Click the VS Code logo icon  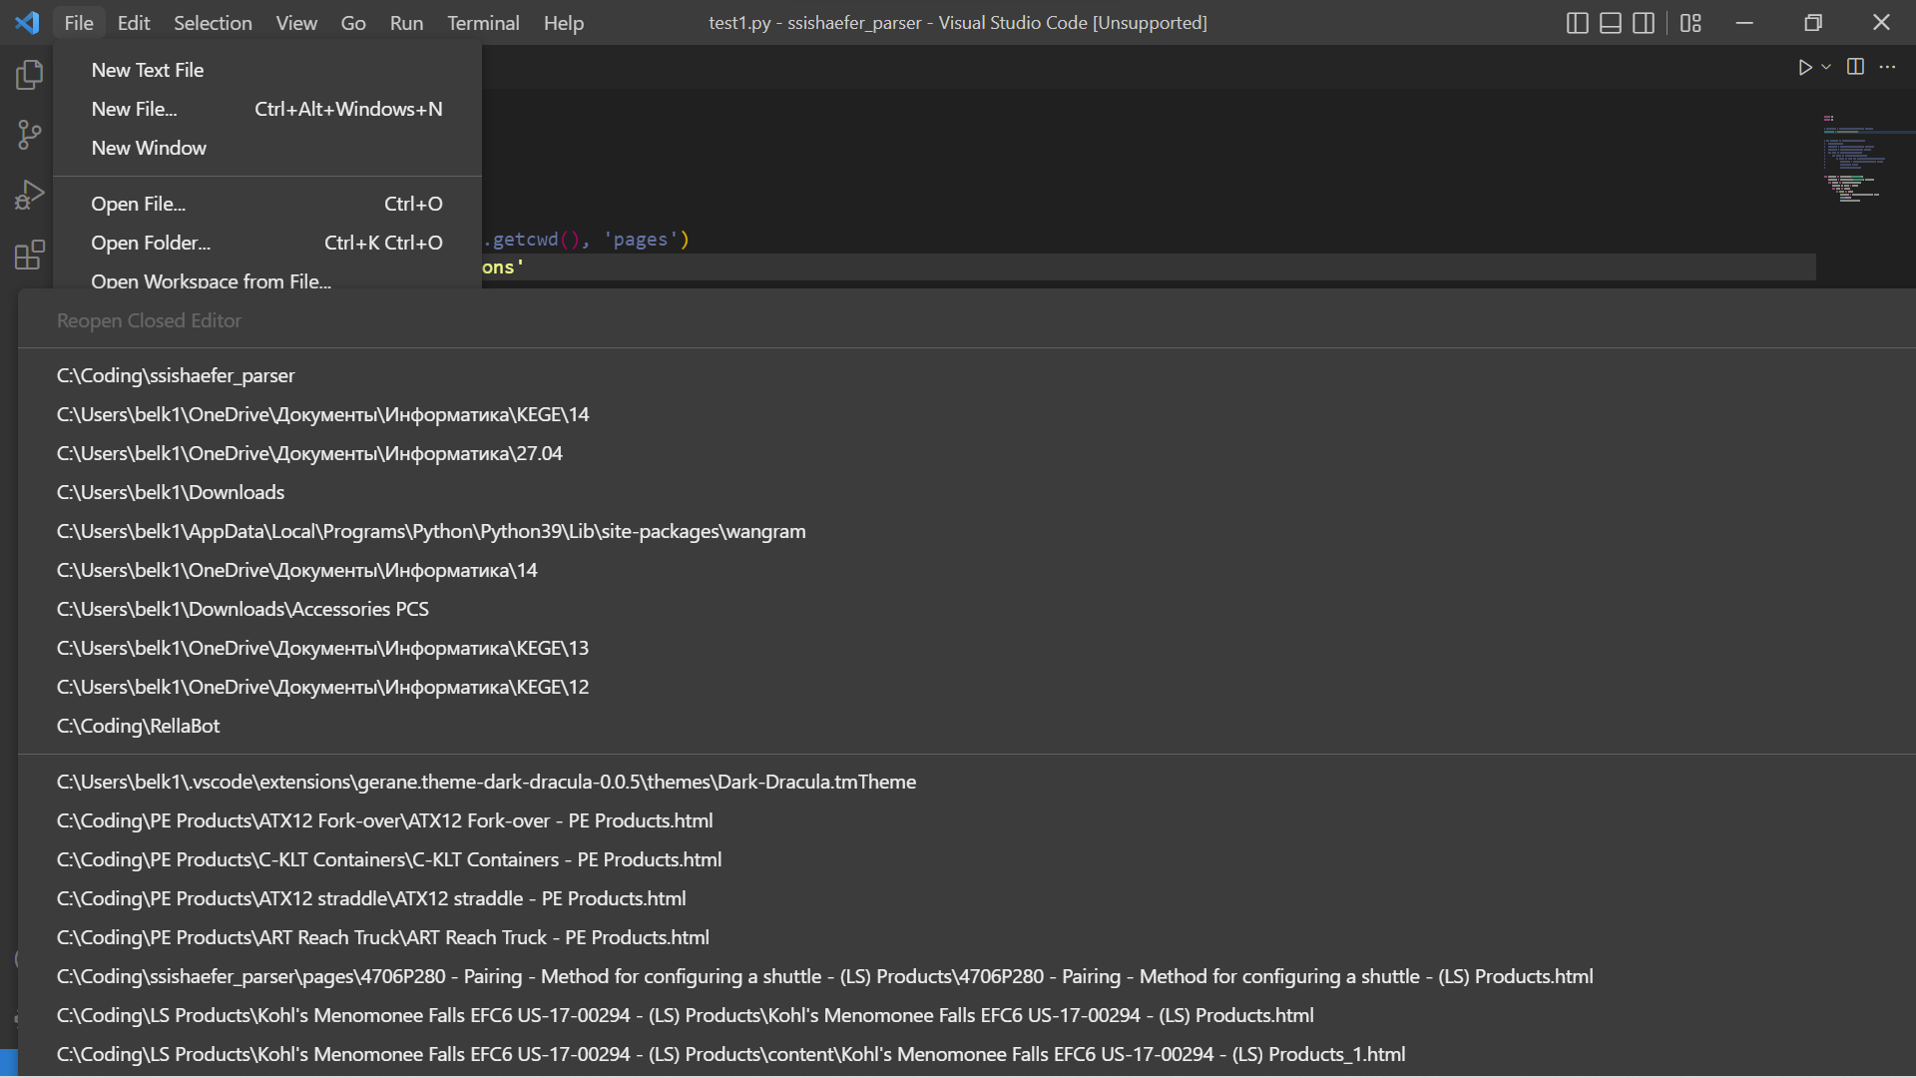tap(27, 22)
